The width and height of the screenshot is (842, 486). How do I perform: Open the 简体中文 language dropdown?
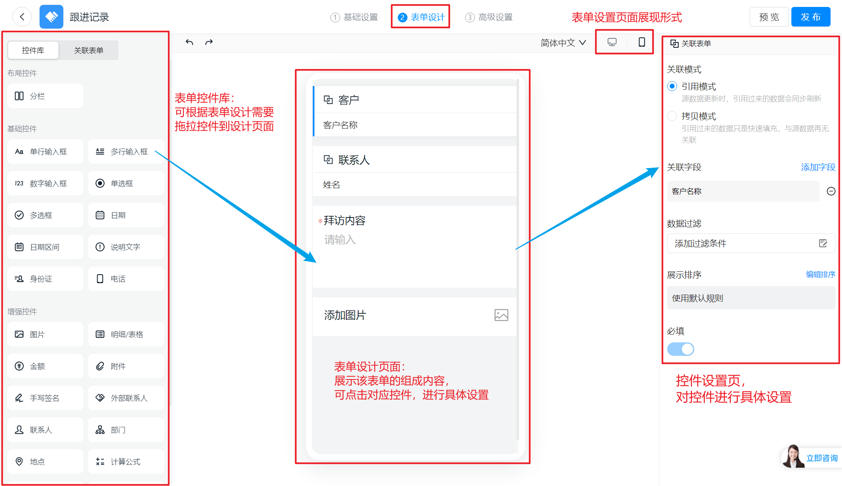tap(563, 43)
